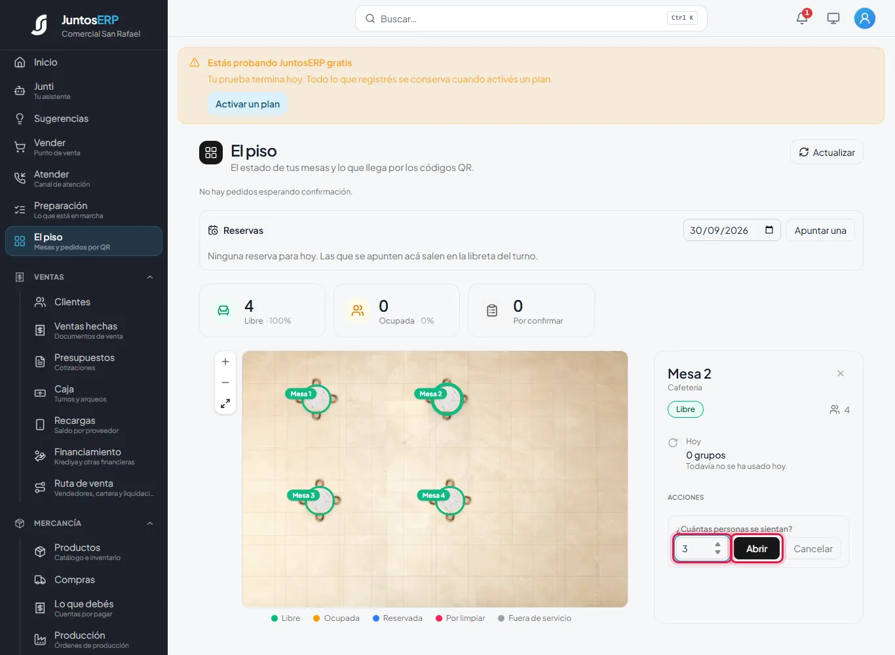
Task: Open Caja shifts and counts
Action: [x=93, y=393]
